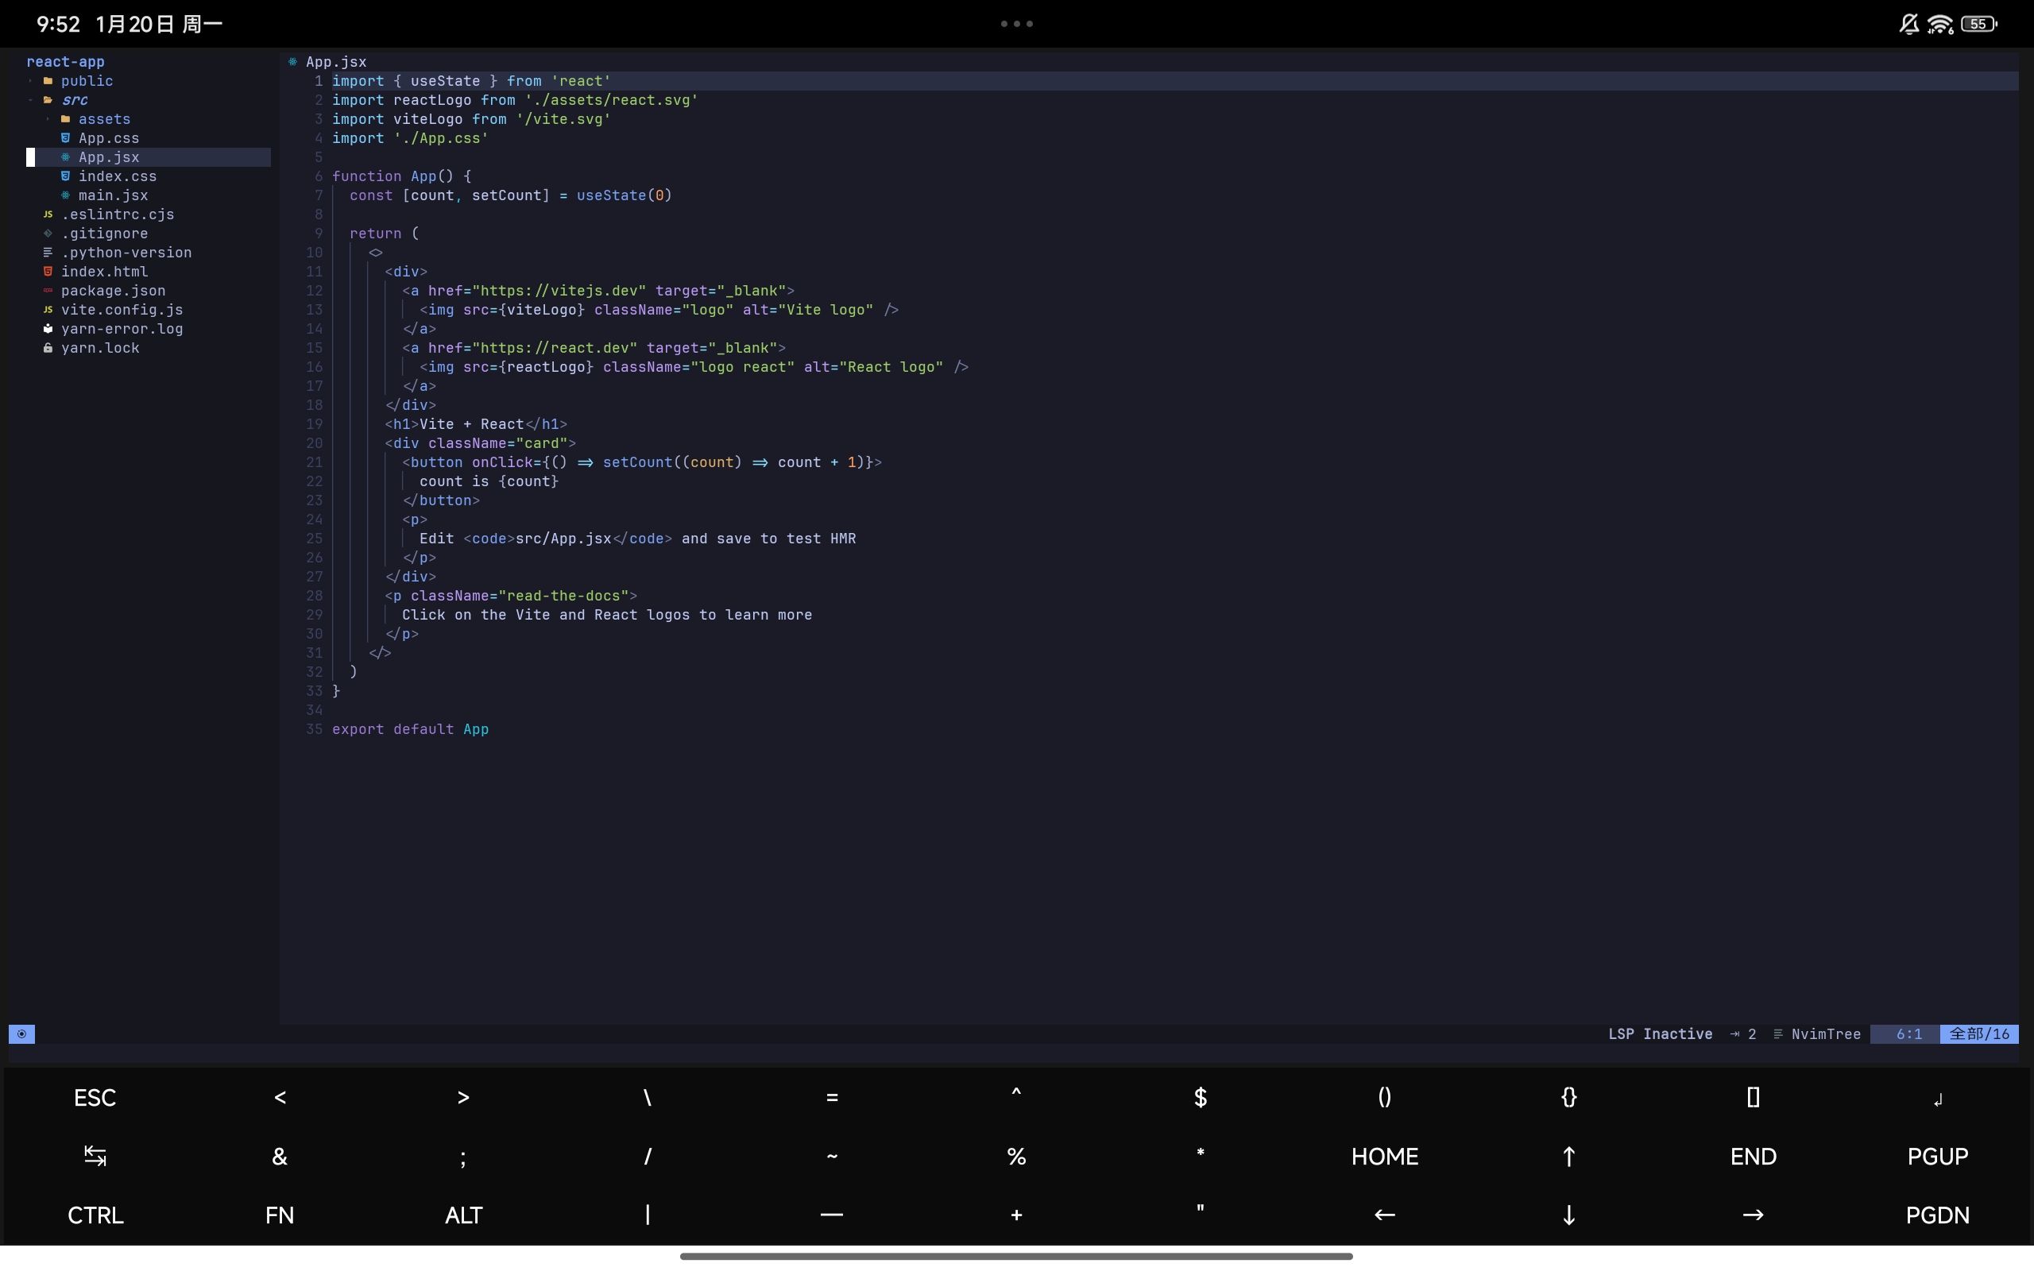Tap the down arrow key
Image resolution: width=2034 pixels, height=1271 pixels.
pos(1568,1215)
